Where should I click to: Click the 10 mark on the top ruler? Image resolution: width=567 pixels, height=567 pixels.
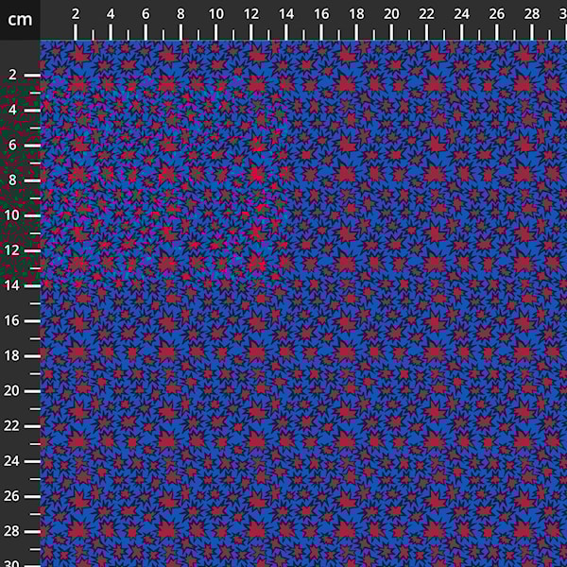[216, 32]
